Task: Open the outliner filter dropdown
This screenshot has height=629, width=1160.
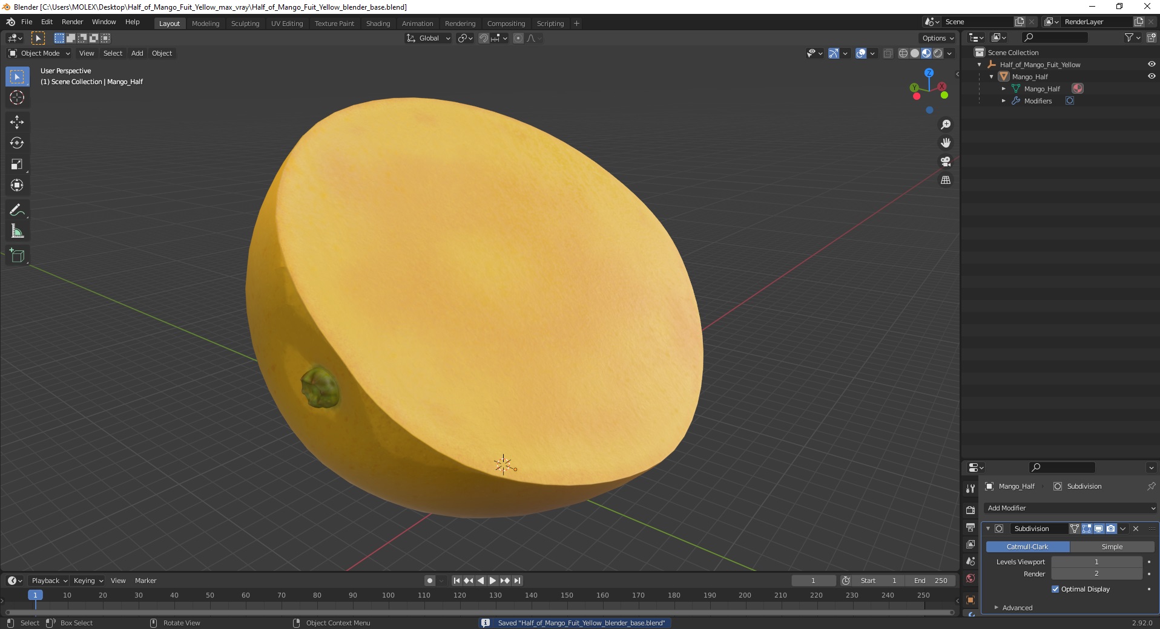Action: coord(1132,37)
